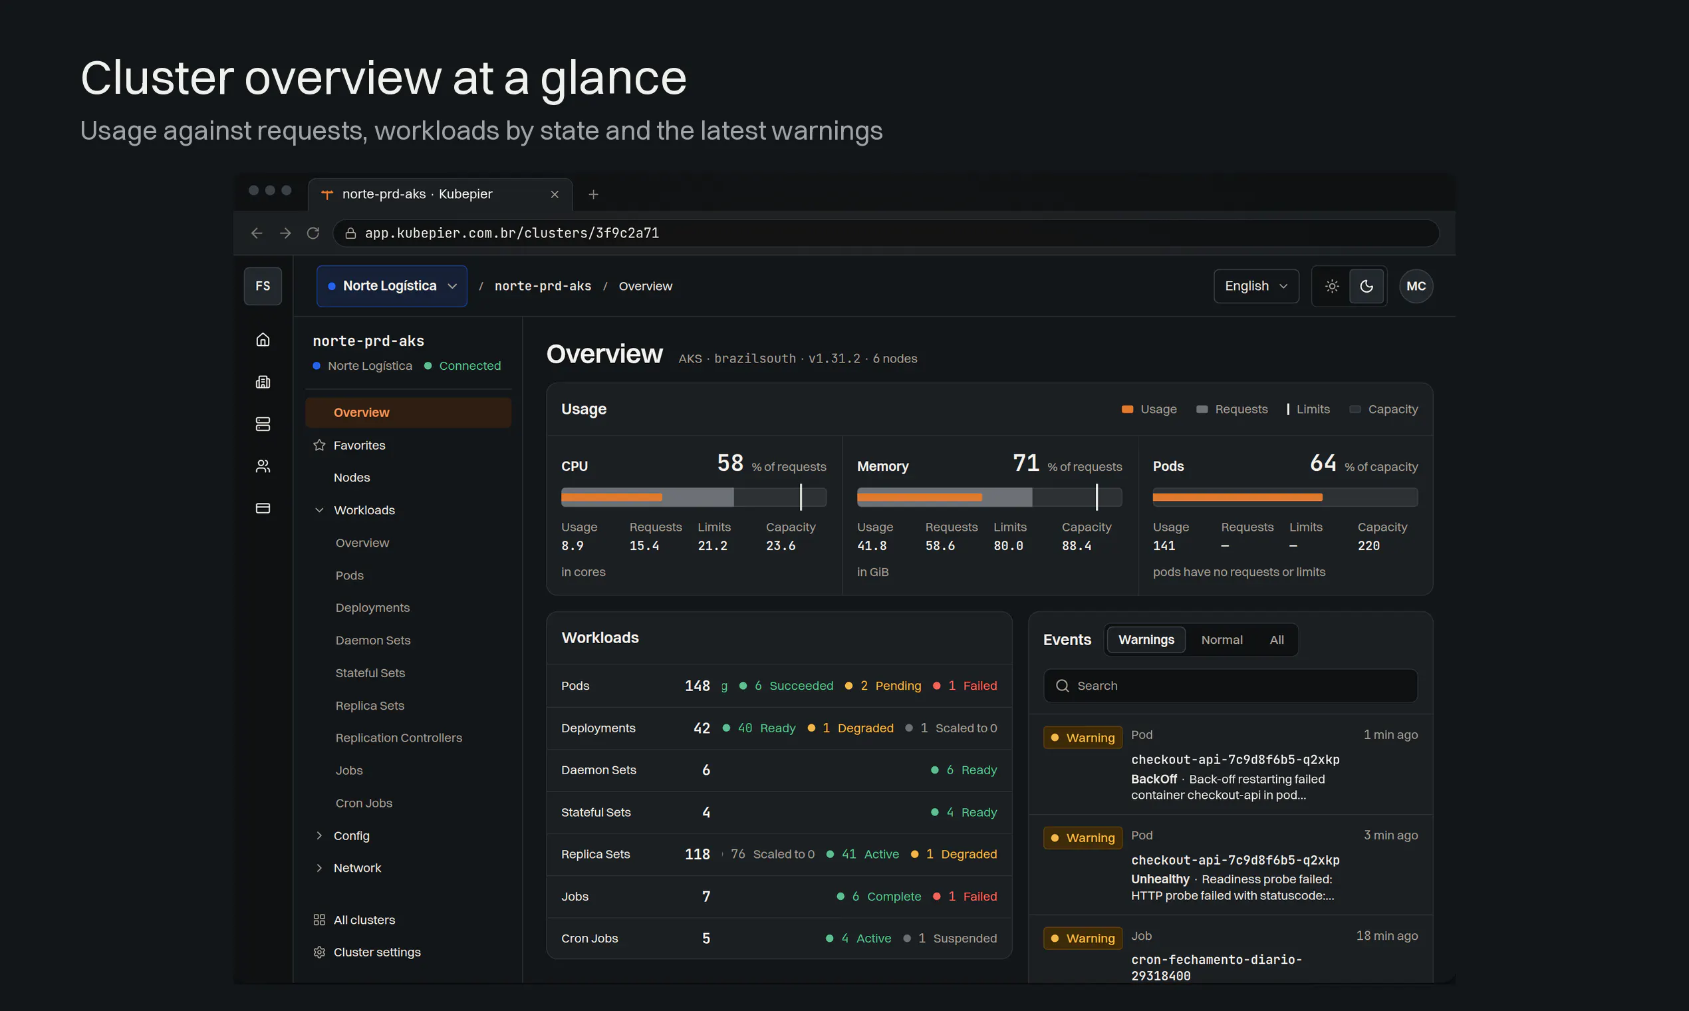
Task: Click the Memory usage bar
Action: [x=989, y=498]
